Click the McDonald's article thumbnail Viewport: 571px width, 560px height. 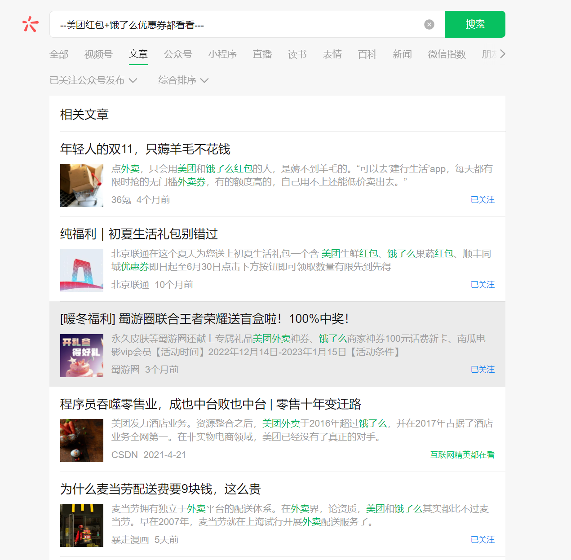tap(82, 525)
